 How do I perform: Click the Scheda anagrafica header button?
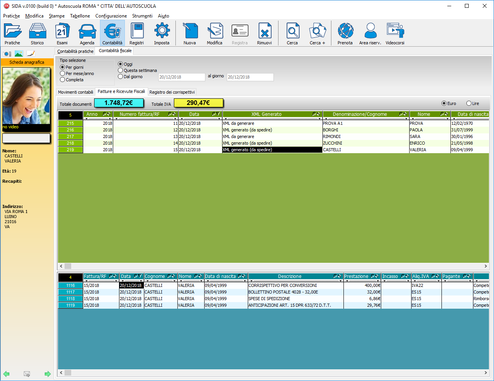27,62
